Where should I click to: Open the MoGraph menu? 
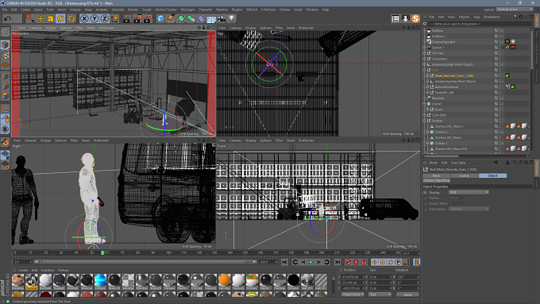(187, 10)
